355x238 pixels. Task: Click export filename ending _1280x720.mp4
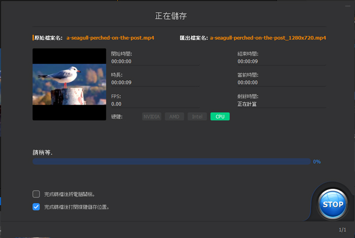(x=268, y=38)
